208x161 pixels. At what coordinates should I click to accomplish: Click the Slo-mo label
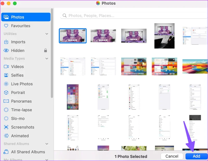click(x=18, y=118)
